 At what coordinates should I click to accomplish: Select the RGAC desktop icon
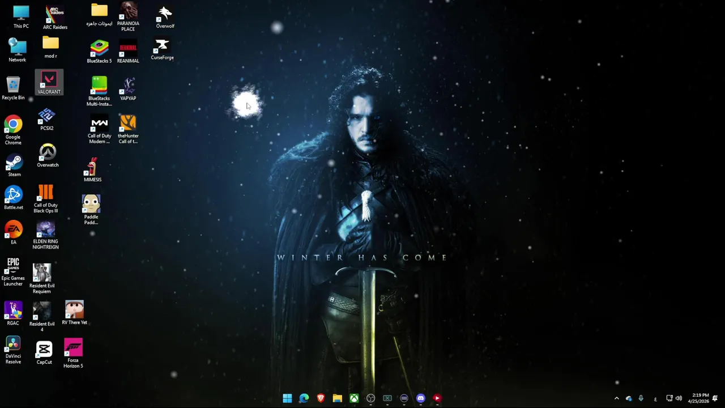pyautogui.click(x=12, y=313)
